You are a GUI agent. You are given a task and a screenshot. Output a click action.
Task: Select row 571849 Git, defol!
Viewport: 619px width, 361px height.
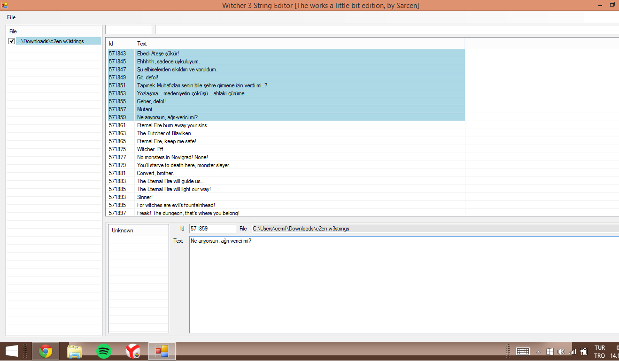(x=286, y=77)
